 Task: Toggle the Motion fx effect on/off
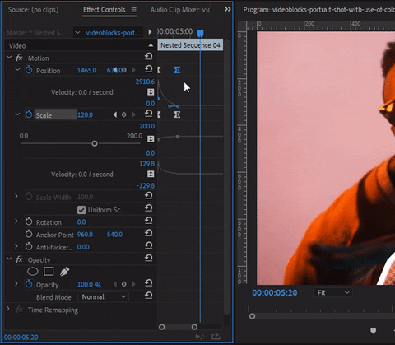[x=19, y=58]
